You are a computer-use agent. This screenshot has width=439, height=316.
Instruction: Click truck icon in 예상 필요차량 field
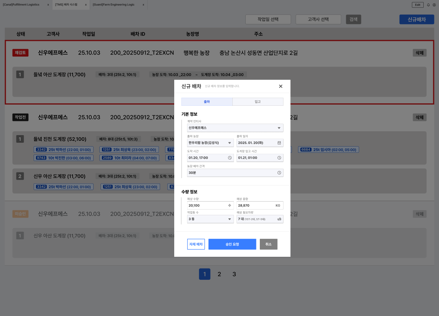point(279,219)
